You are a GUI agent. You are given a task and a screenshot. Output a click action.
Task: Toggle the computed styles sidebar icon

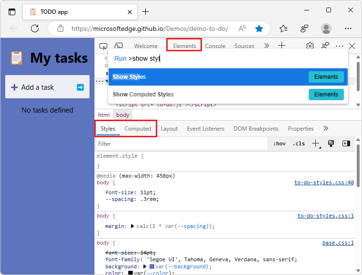346,143
